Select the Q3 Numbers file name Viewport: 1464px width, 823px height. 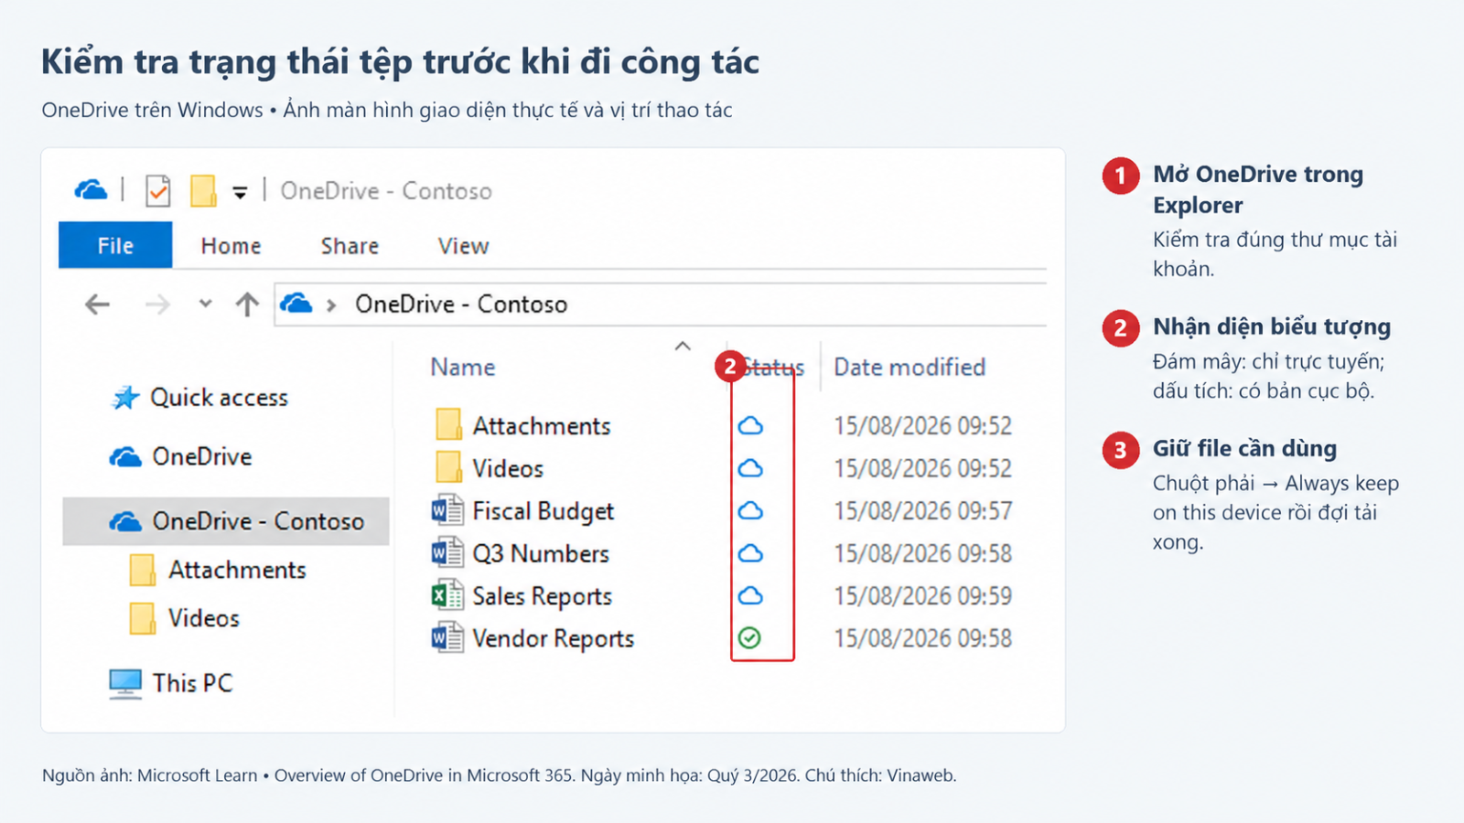click(x=541, y=553)
